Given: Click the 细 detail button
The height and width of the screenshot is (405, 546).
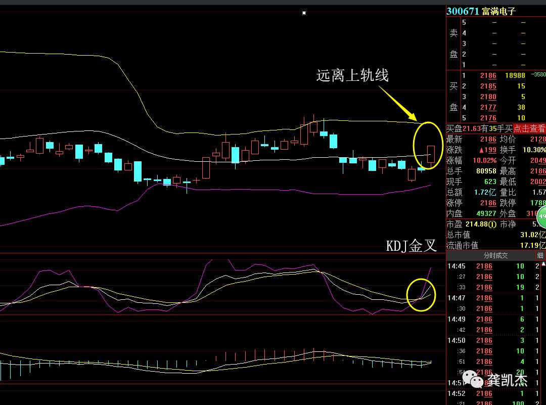Looking at the screenshot, I should point(540,256).
